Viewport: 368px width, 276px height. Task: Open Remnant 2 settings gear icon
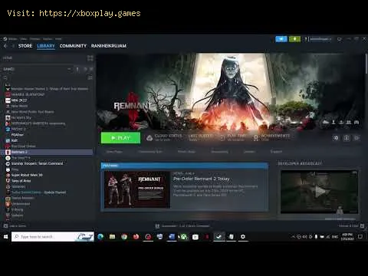(x=336, y=138)
